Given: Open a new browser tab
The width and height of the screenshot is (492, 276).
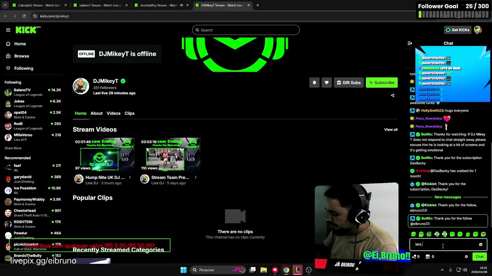Looking at the screenshot, I should [x=258, y=5].
